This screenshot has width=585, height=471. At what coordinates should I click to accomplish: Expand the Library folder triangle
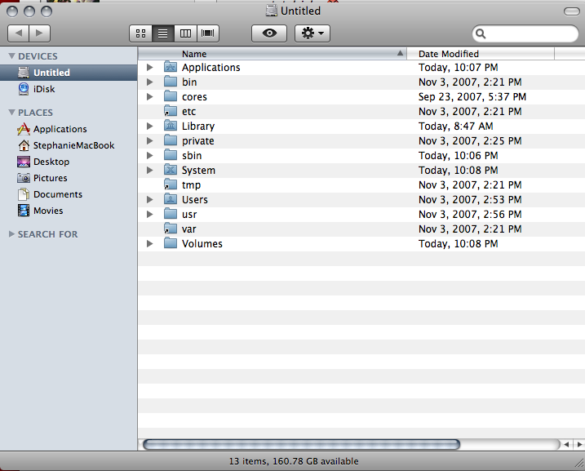(149, 127)
